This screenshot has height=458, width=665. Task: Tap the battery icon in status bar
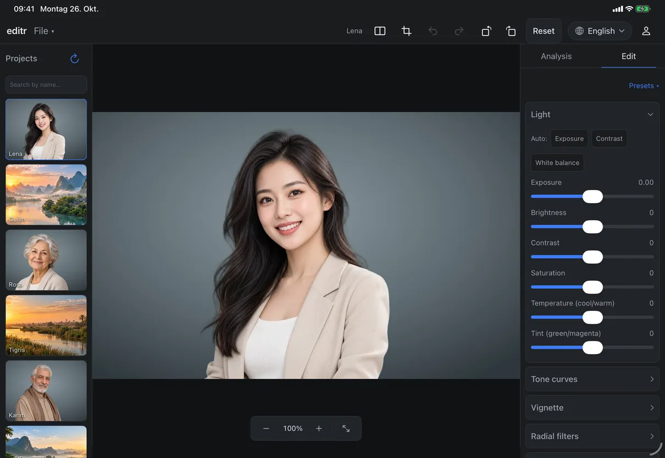643,9
